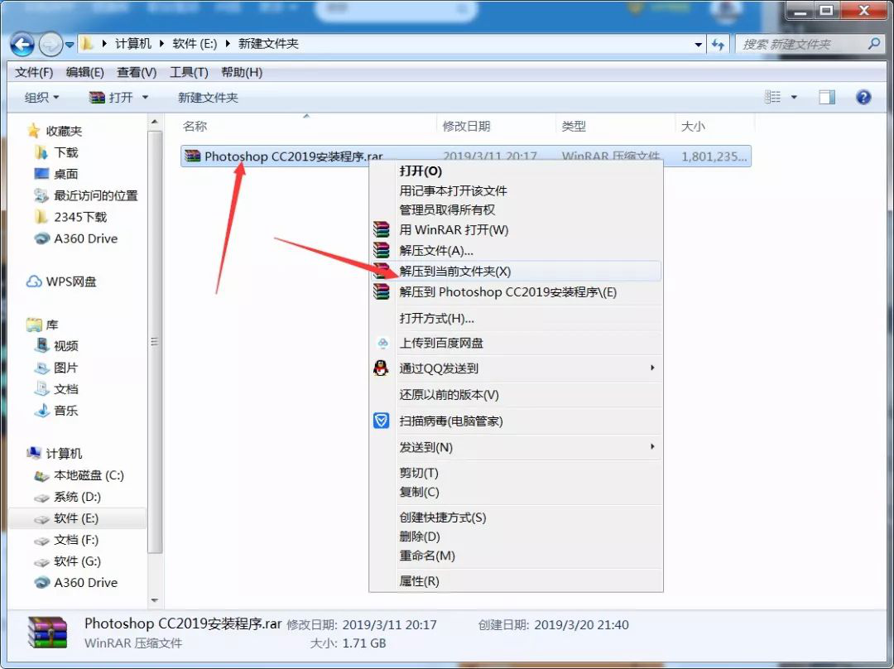Choose 还原以前的版本(V)
Viewport: 894px width, 669px height.
tap(449, 395)
